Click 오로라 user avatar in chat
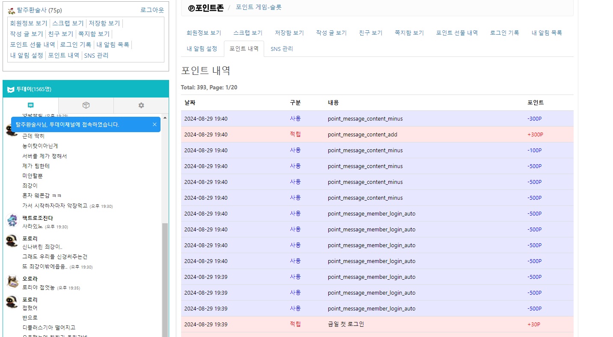This screenshot has height=337, width=613. tap(12, 281)
